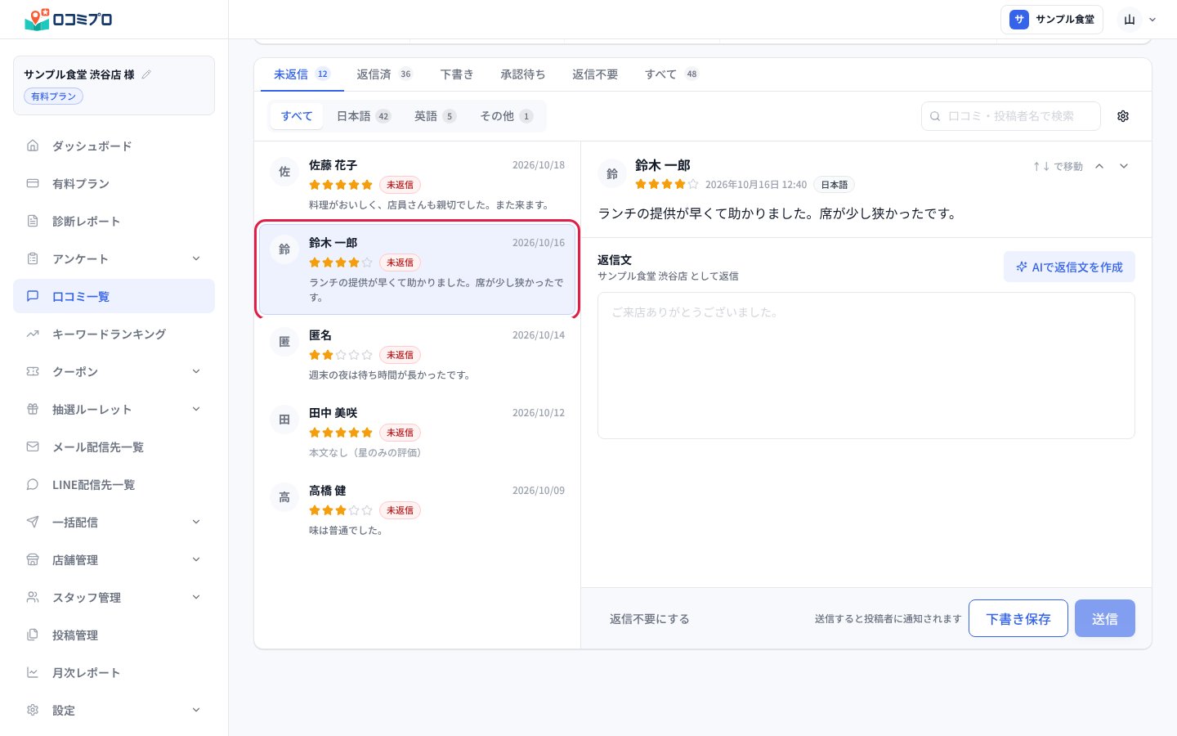Click the 下書き保存 button
Screen dimensions: 1177x736
pyautogui.click(x=1018, y=618)
